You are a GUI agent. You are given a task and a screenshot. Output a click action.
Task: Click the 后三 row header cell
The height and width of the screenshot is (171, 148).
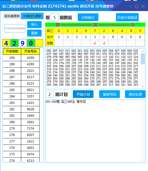pos(50,31)
